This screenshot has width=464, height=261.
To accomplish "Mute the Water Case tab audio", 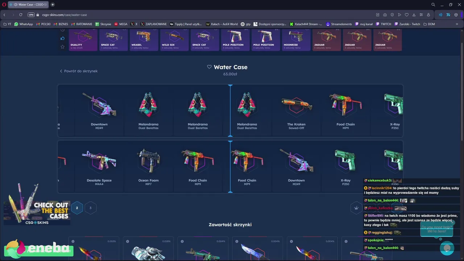I will click(x=16, y=4).
